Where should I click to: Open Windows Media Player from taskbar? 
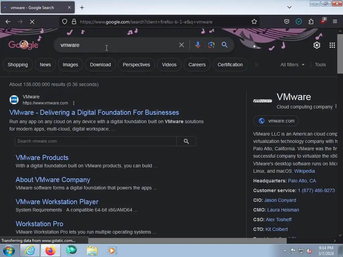113,251
